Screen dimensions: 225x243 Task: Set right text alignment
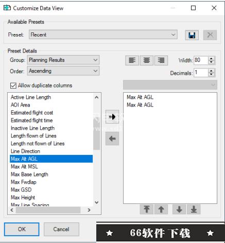[161, 60]
